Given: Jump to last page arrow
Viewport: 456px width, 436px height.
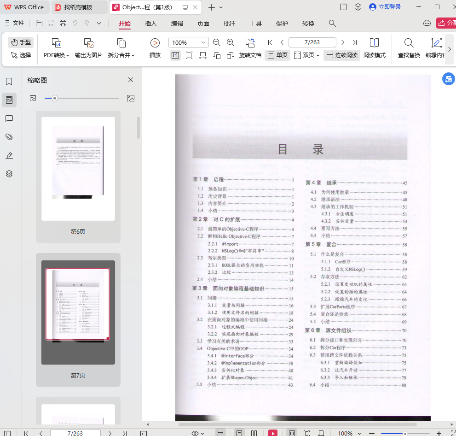Looking at the screenshot, I should point(355,42).
